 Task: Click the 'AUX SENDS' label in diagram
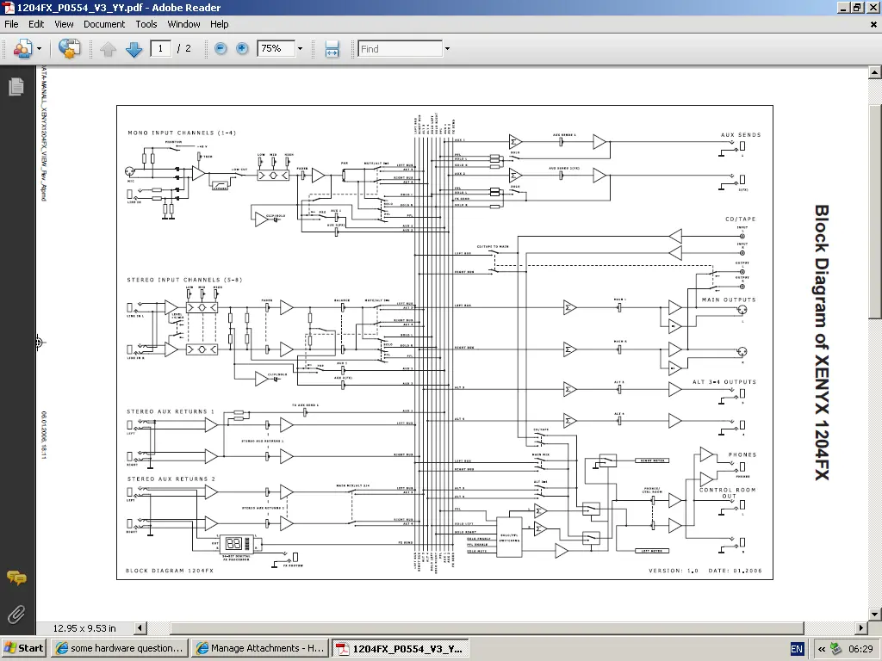tap(741, 135)
